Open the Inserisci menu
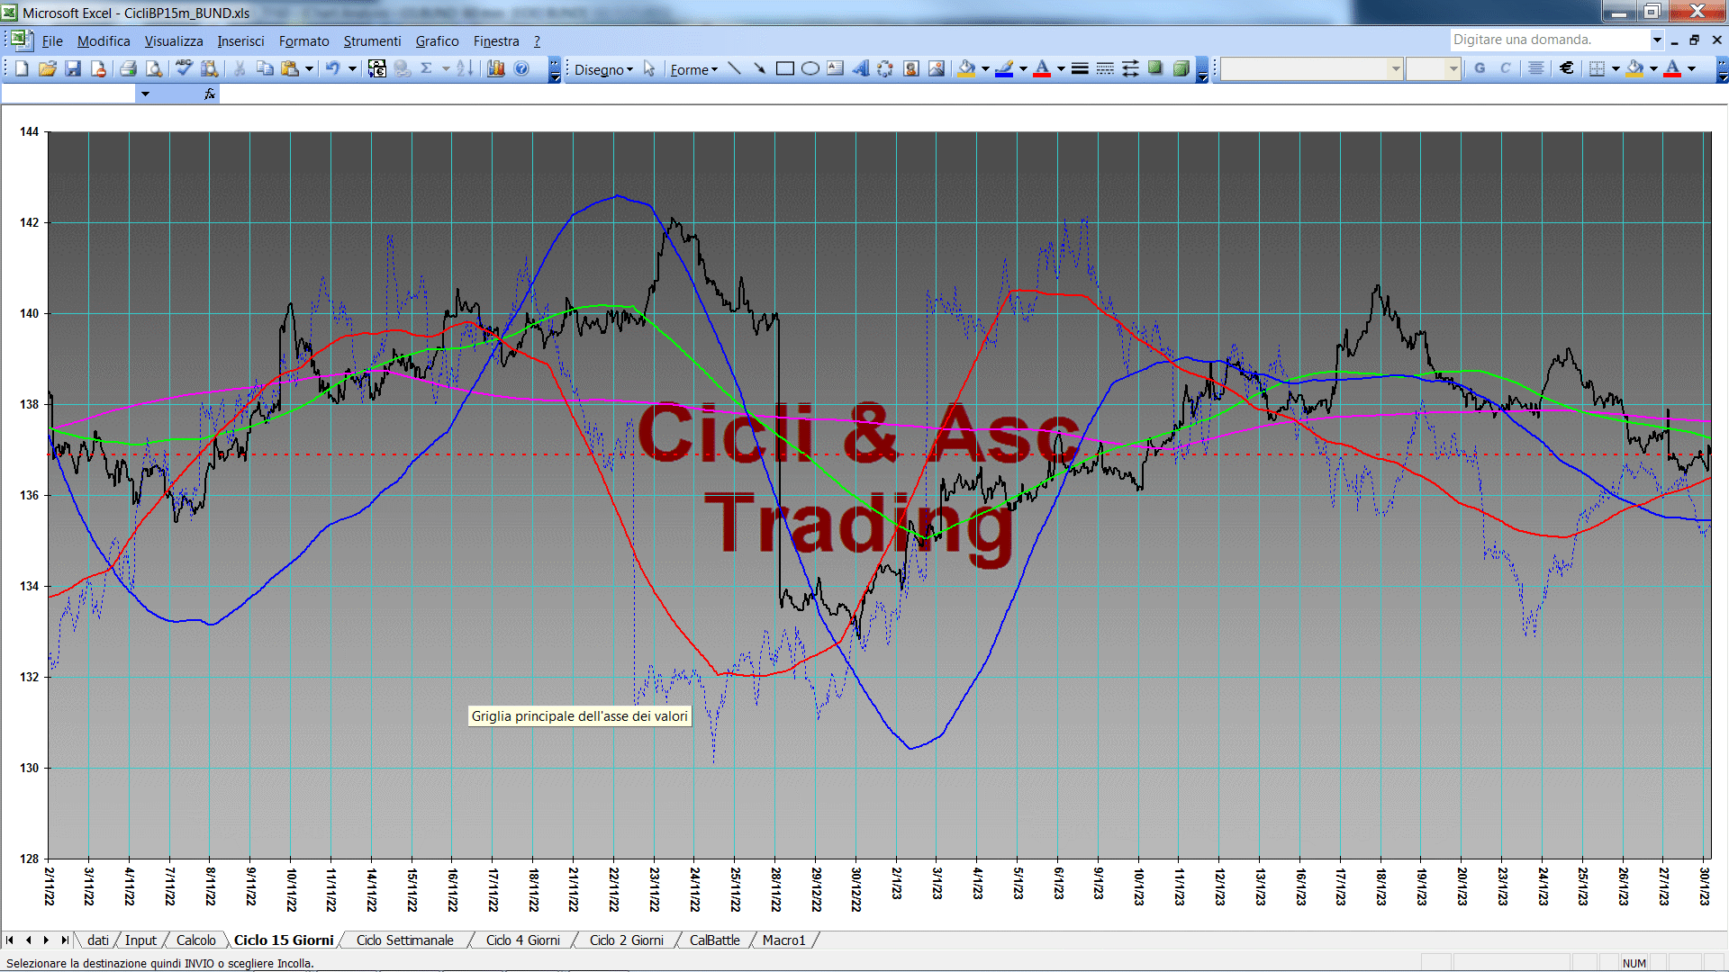This screenshot has height=972, width=1729. coord(240,41)
